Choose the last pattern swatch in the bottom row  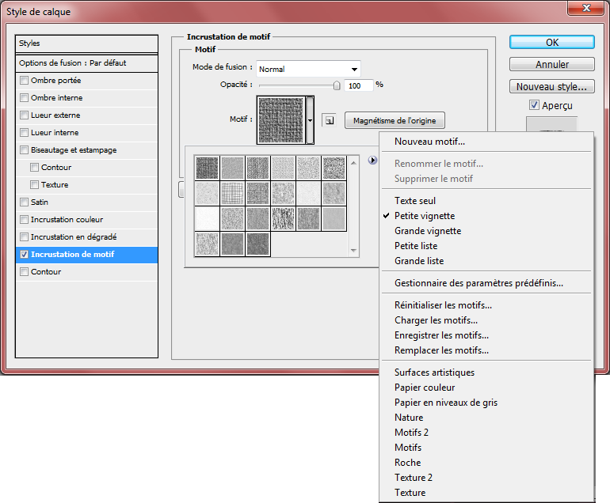(x=257, y=243)
